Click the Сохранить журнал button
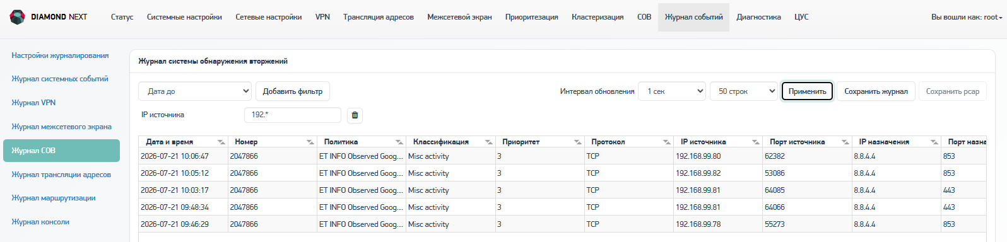 [876, 91]
